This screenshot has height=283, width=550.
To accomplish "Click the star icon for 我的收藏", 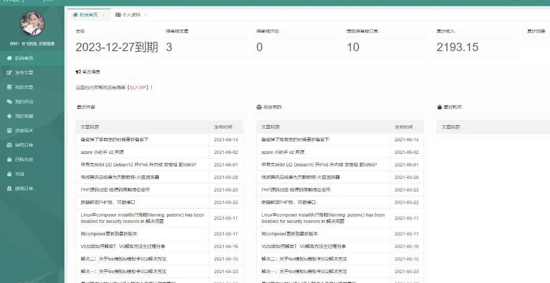I will coord(9,116).
